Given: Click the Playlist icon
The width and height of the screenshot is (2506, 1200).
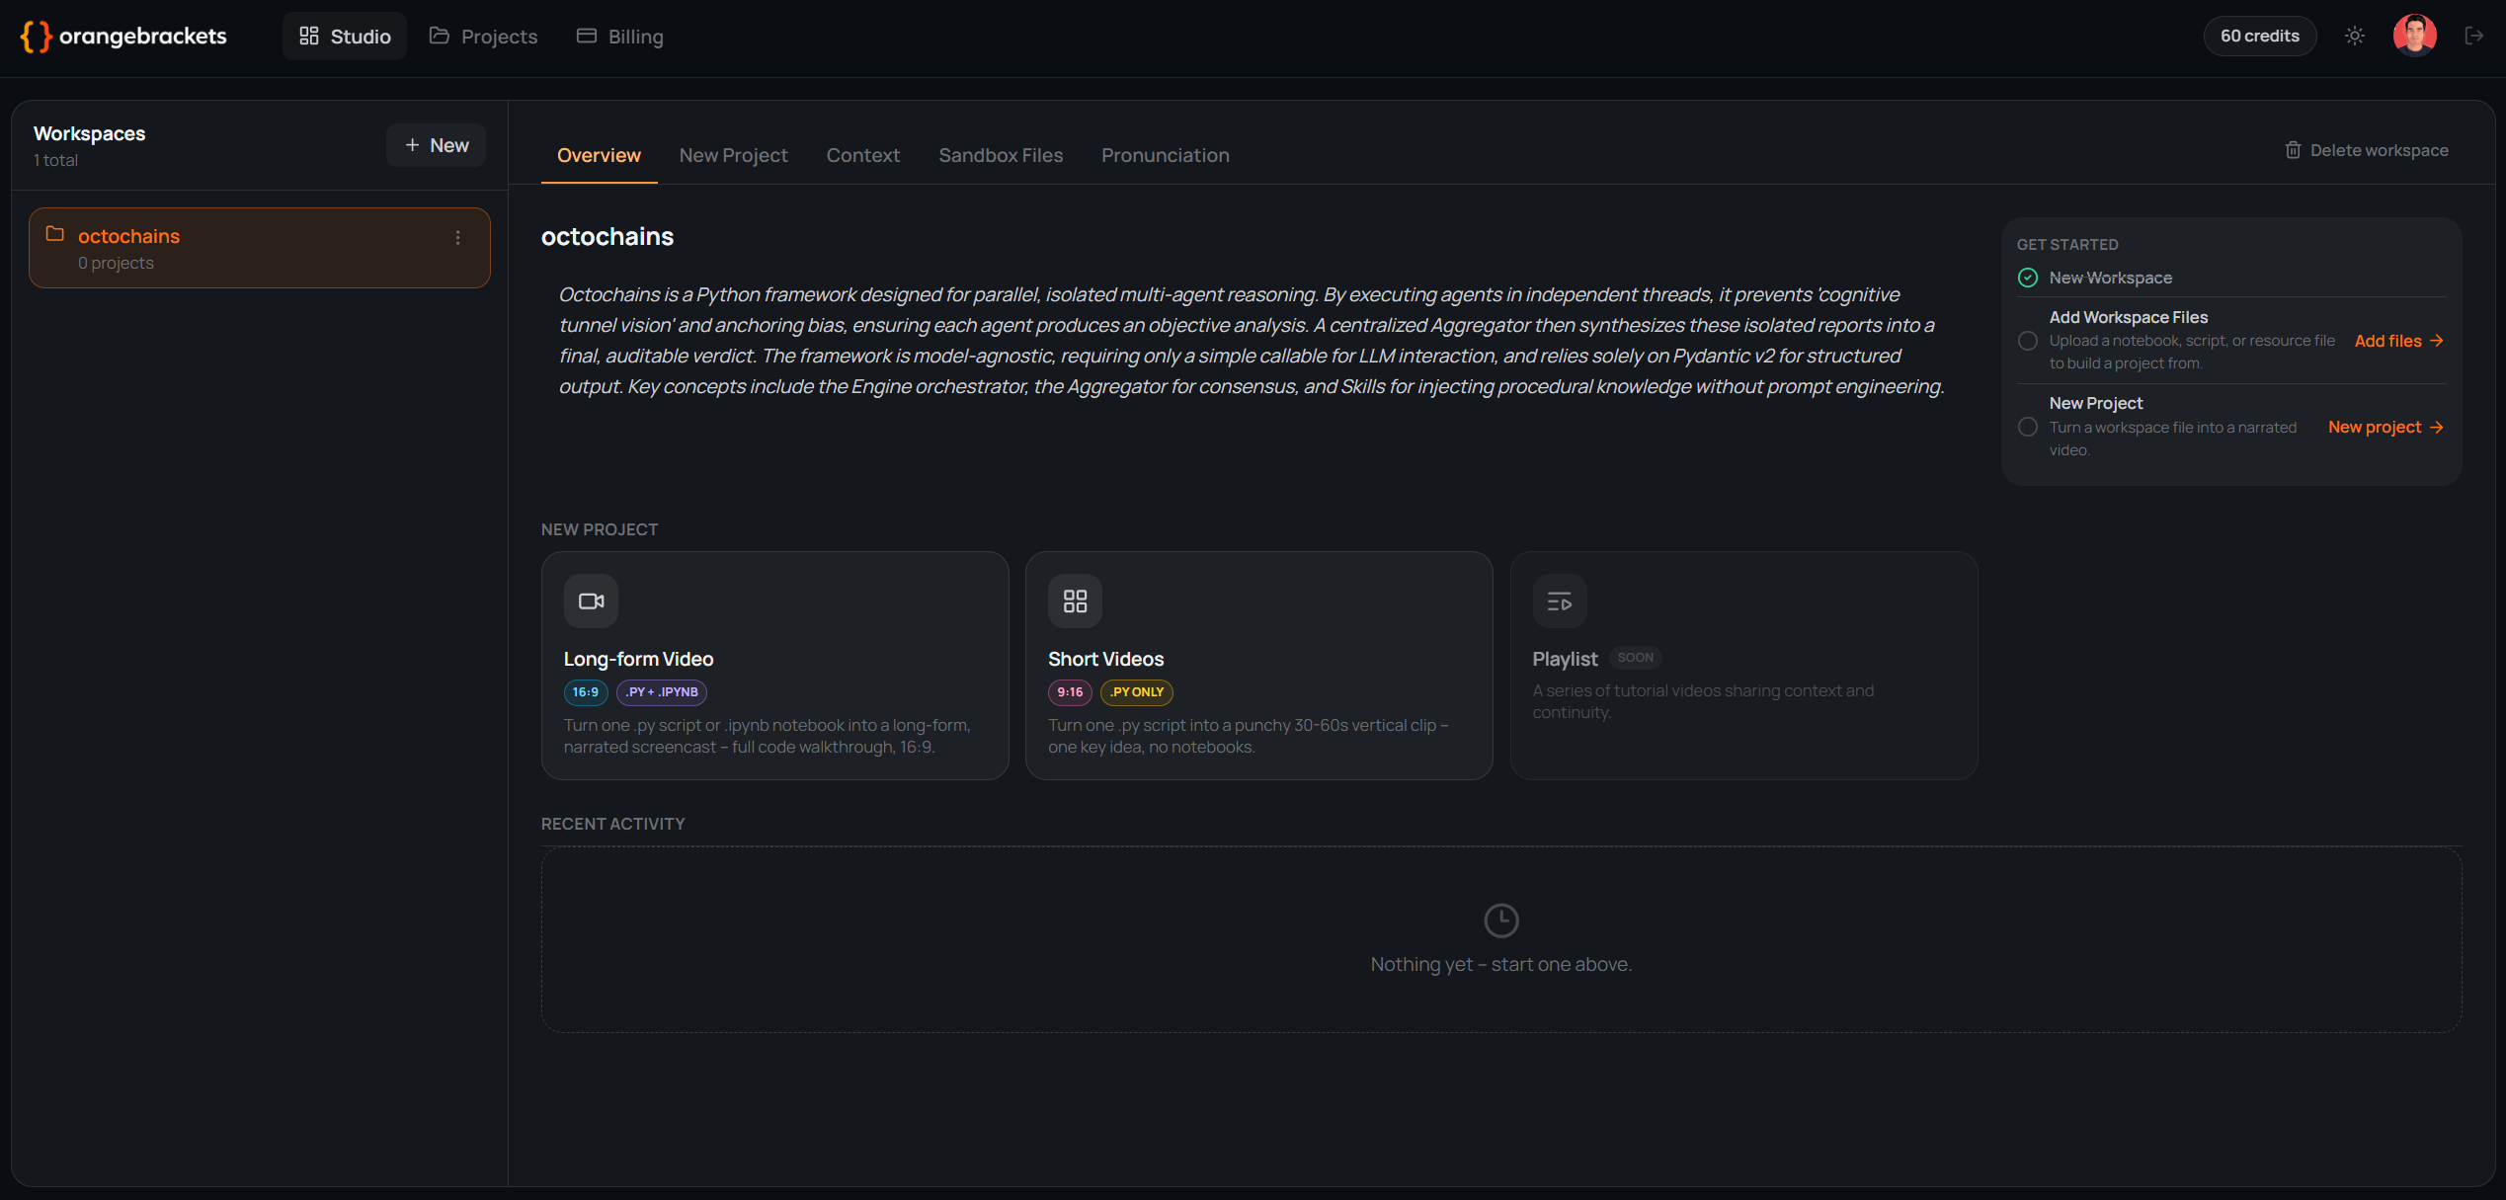Looking at the screenshot, I should pos(1560,600).
